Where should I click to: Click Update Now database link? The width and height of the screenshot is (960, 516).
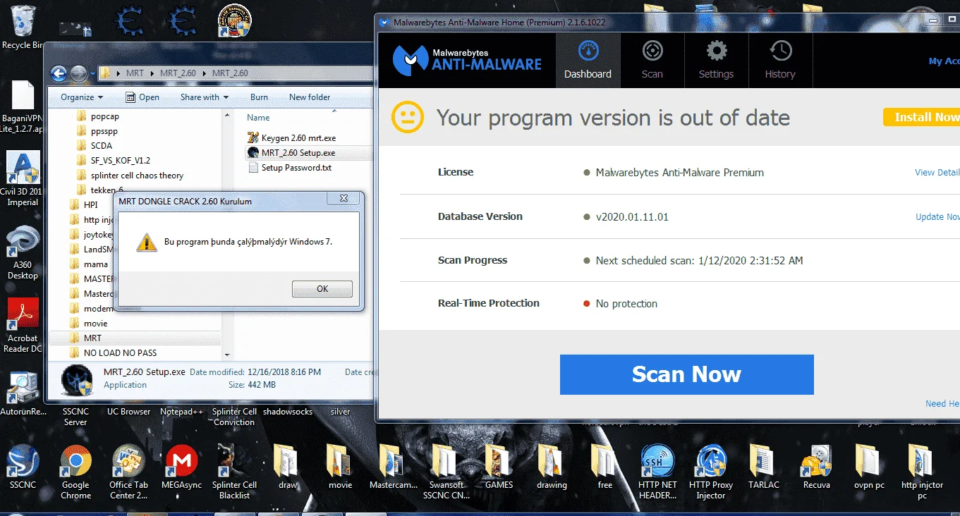937,216
